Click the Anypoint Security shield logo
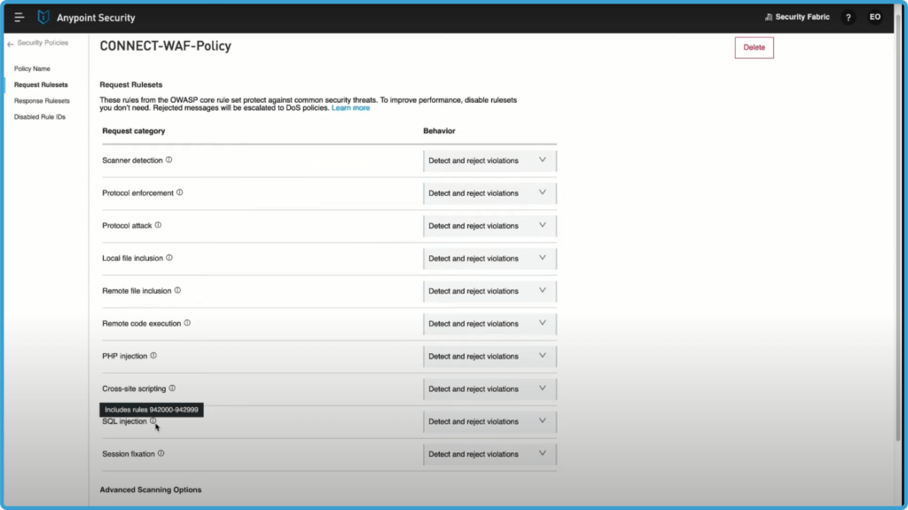908x510 pixels. pyautogui.click(x=43, y=18)
